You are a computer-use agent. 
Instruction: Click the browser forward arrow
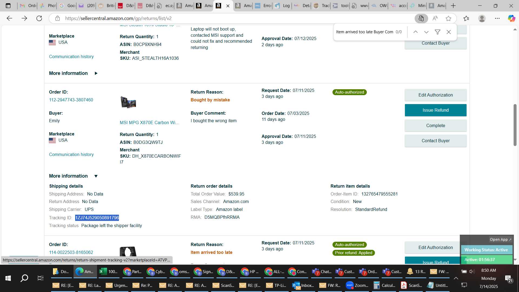[24, 18]
